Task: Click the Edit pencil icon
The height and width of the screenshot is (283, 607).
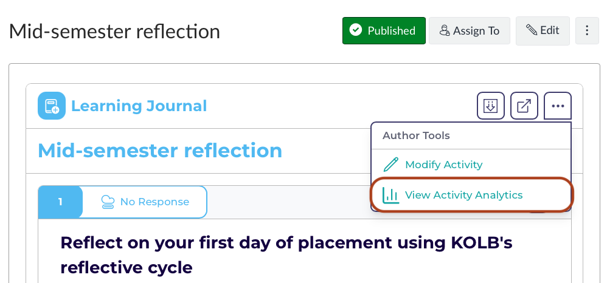Action: click(x=531, y=30)
